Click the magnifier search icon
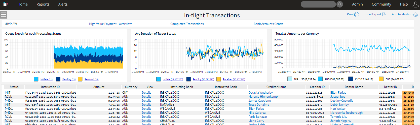Screen dimensions: 420x125 (340, 4)
